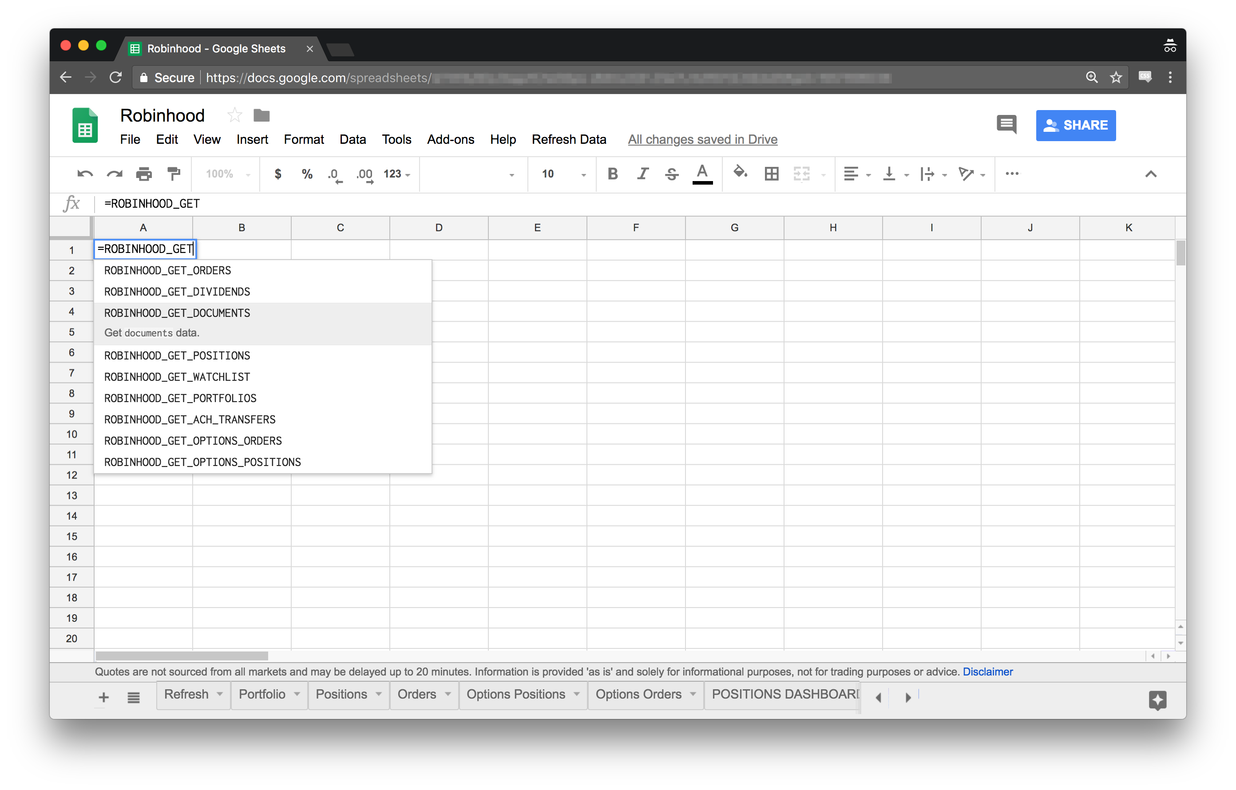
Task: Switch to the Options Orders sheet tab
Action: pos(638,695)
